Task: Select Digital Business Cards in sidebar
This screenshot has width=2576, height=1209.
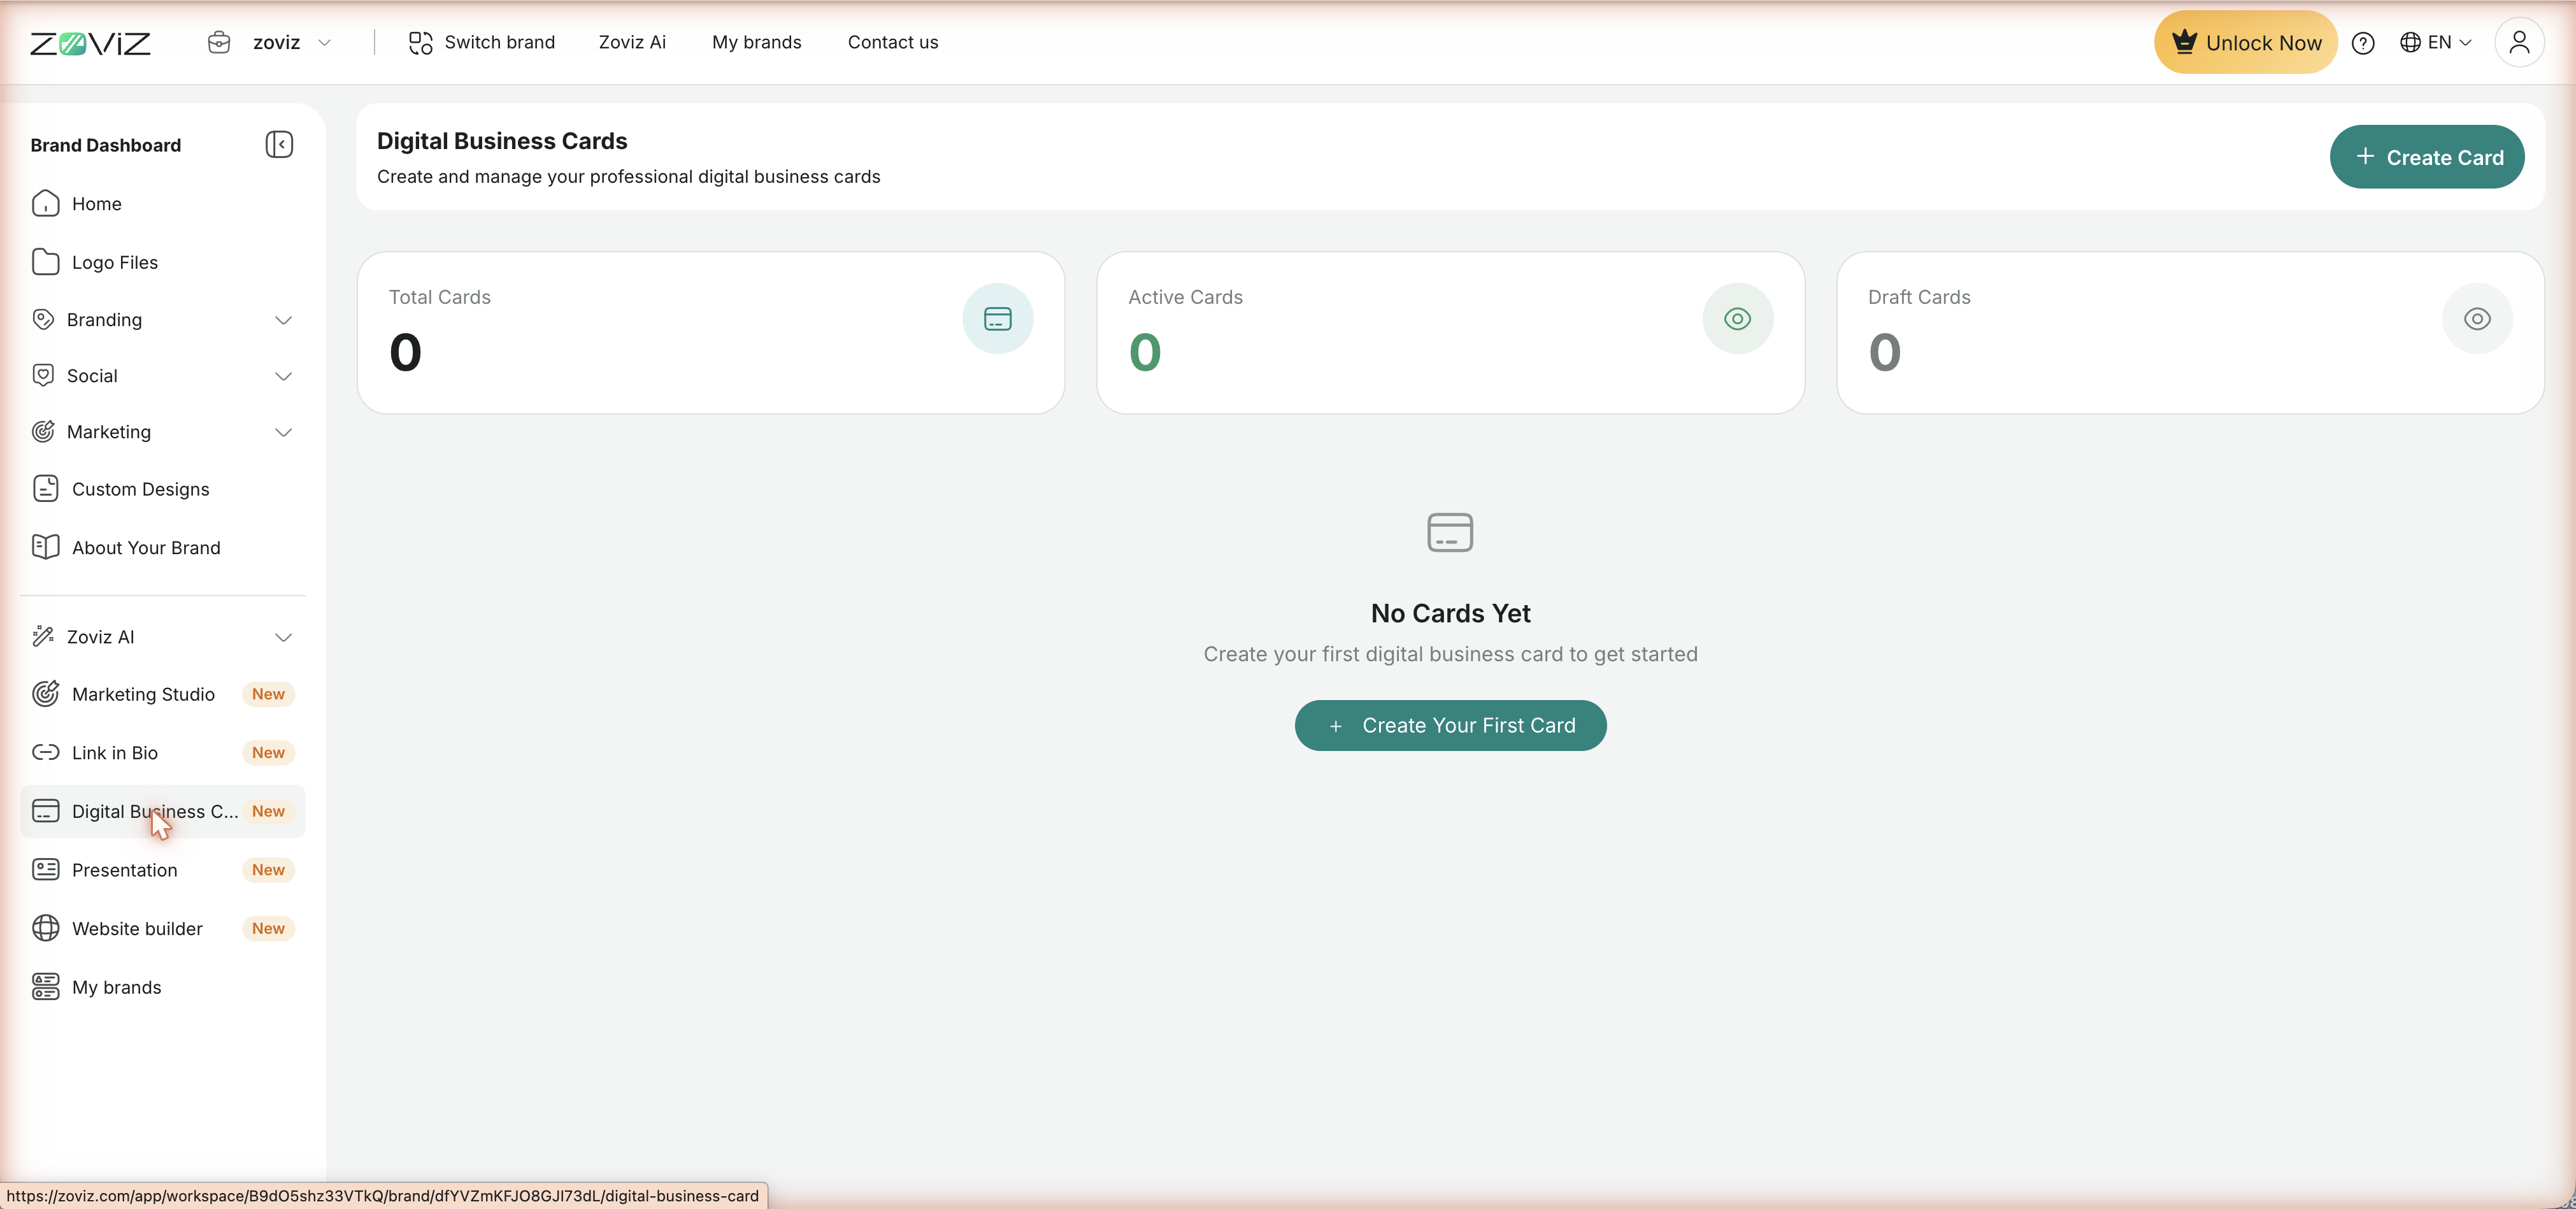Action: (162, 811)
